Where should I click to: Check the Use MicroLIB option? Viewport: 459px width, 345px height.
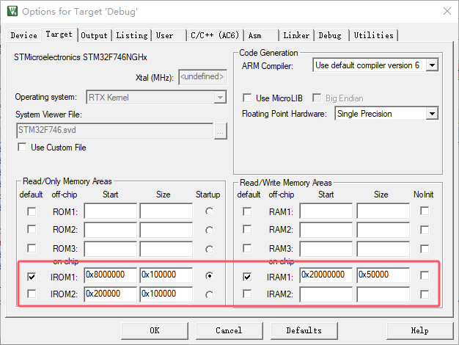pos(247,98)
